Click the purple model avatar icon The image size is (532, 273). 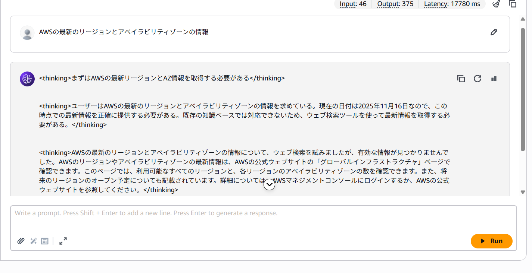(27, 79)
